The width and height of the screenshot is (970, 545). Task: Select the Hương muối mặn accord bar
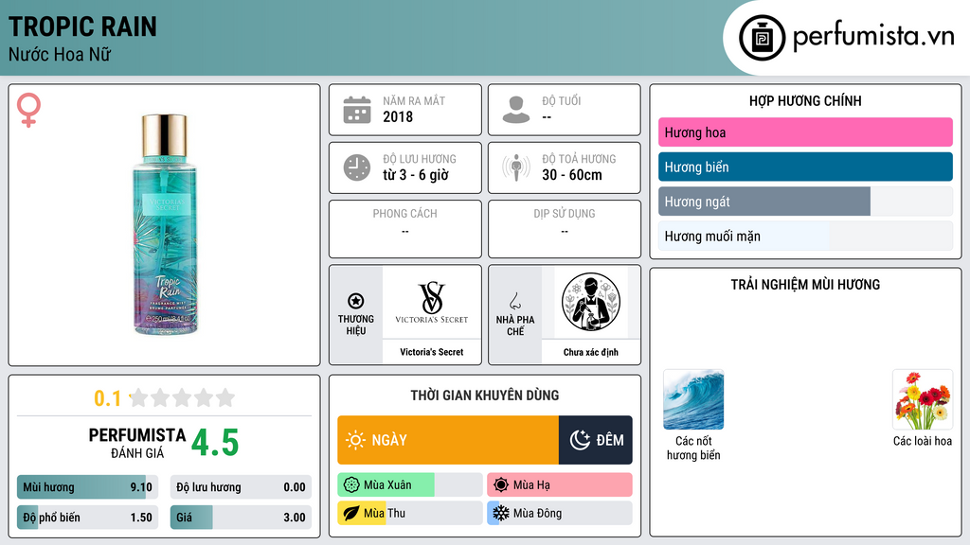[x=805, y=236]
